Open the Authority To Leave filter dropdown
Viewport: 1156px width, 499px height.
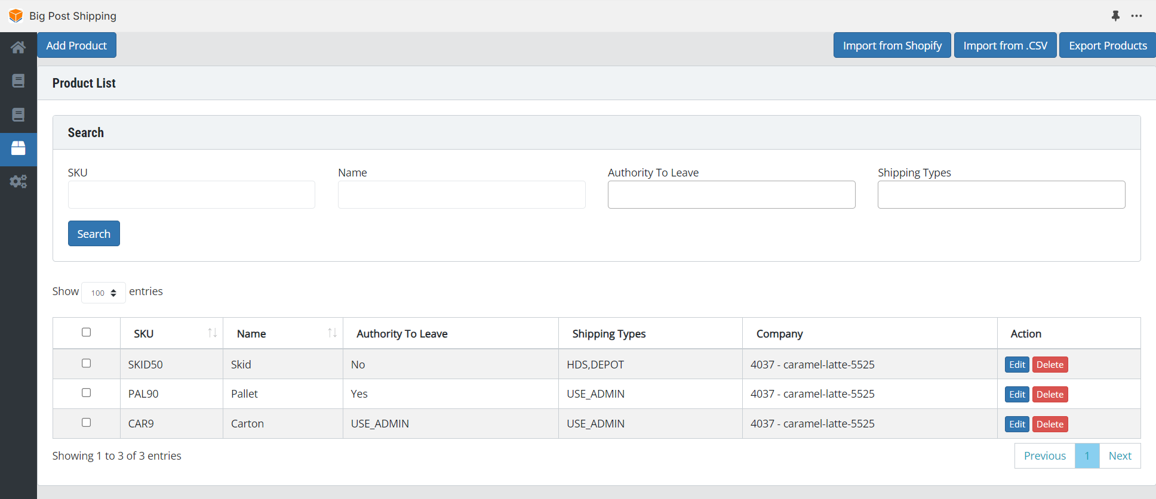coord(731,195)
